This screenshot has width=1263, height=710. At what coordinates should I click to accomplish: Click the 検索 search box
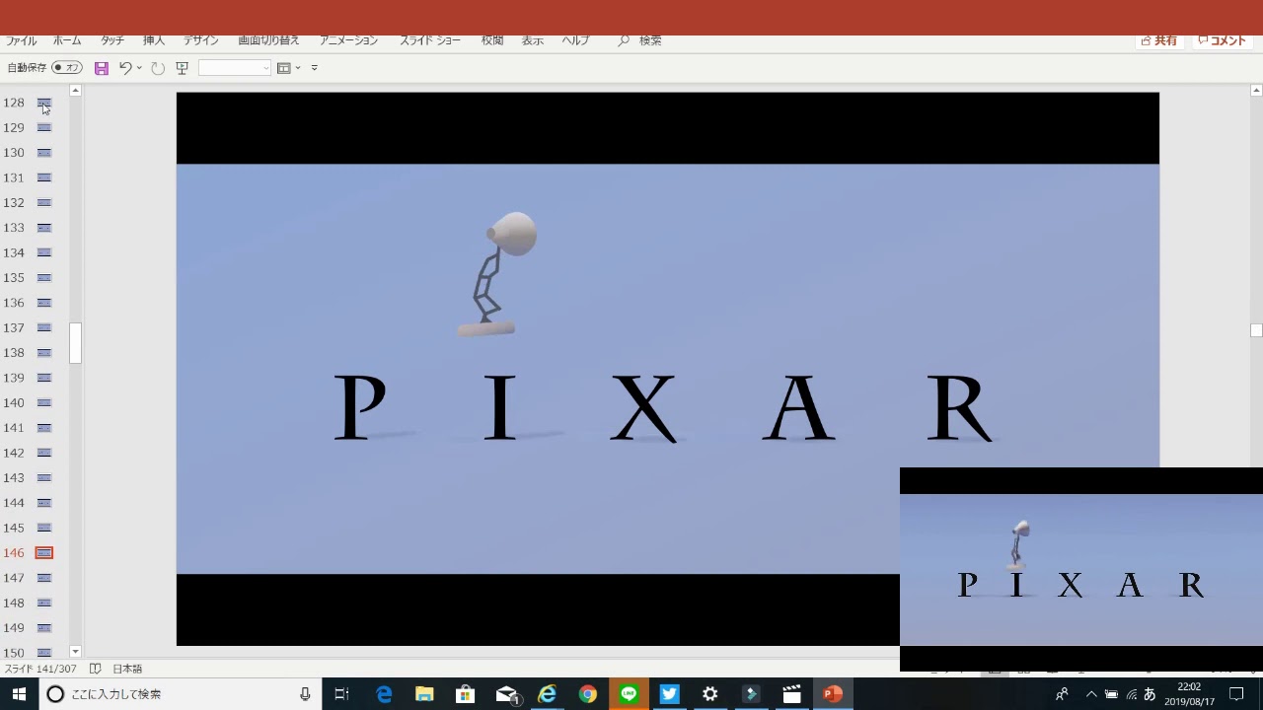[x=640, y=40]
